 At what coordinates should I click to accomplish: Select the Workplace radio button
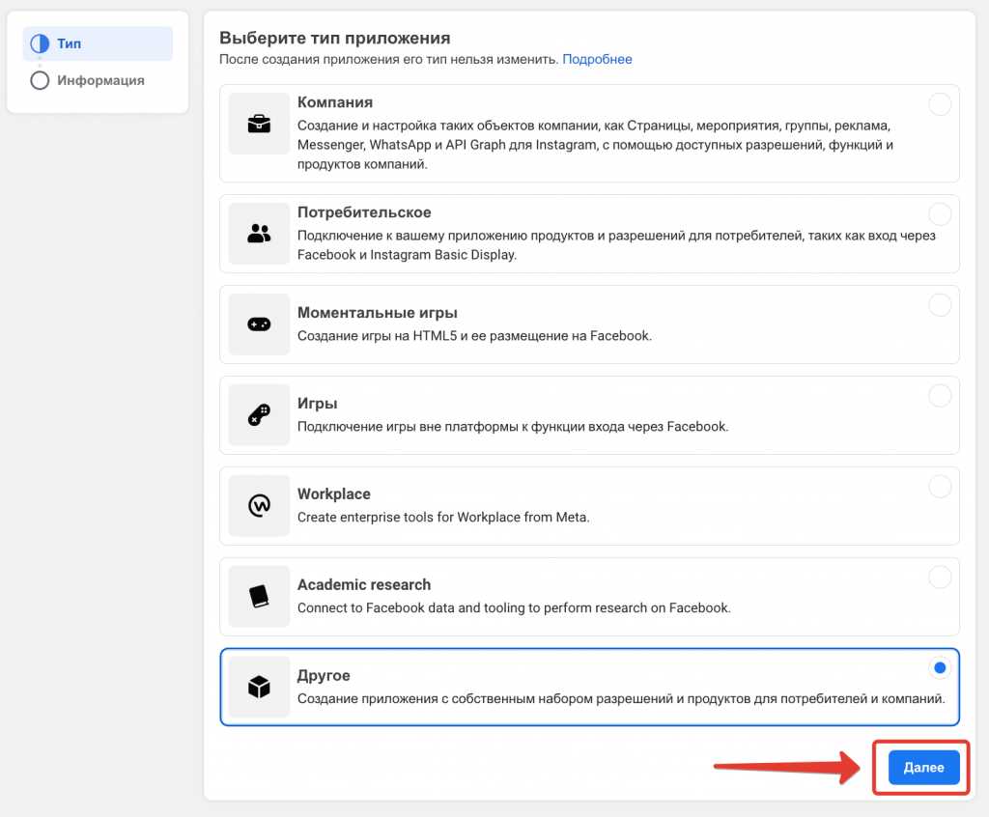tap(940, 487)
